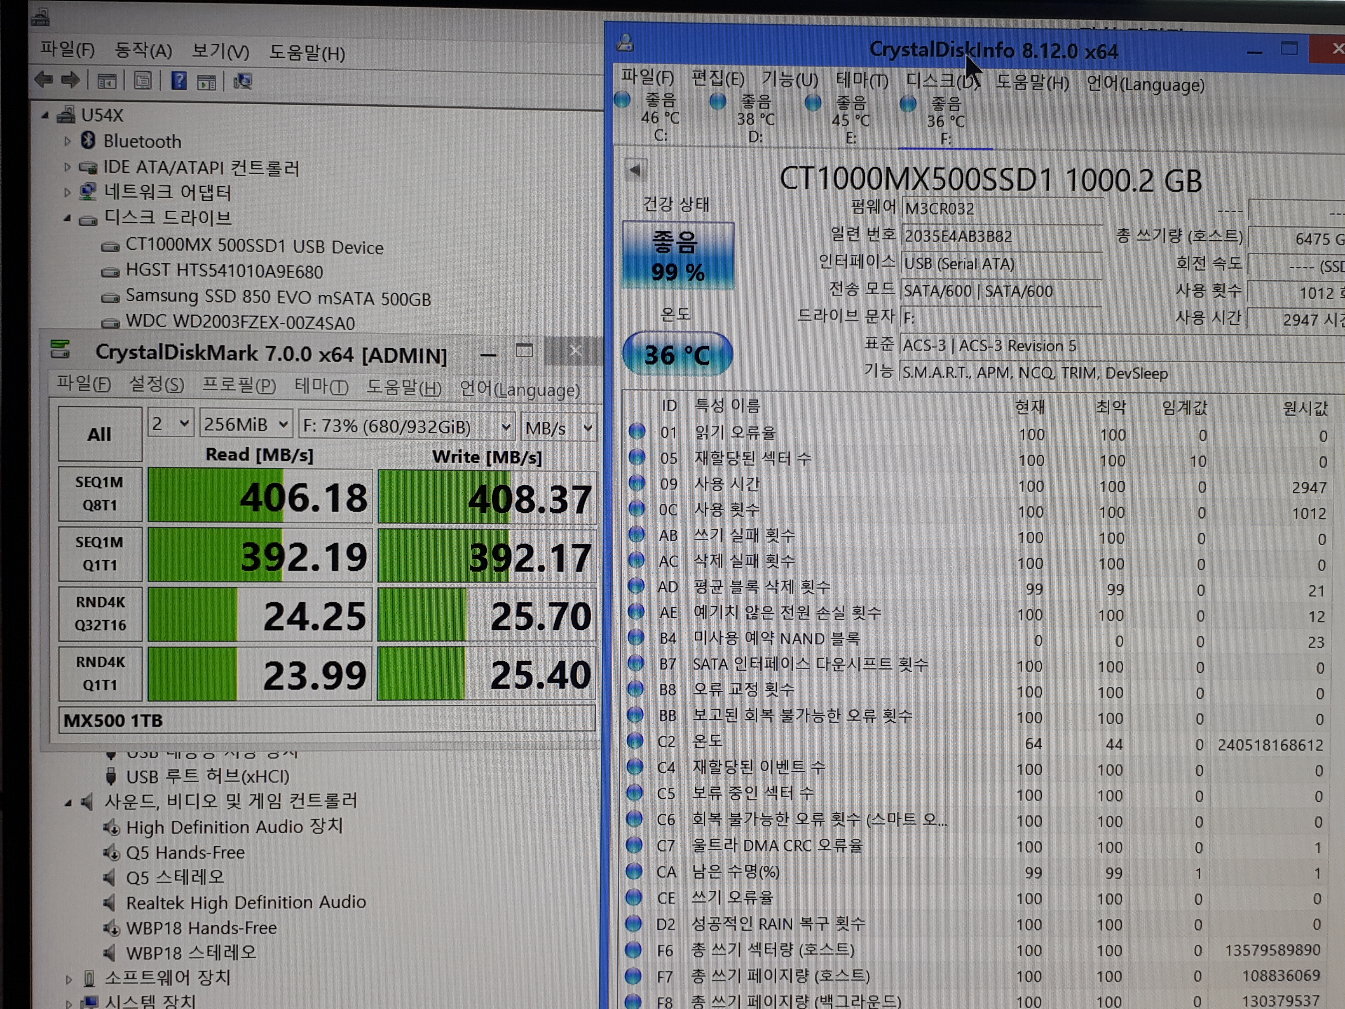Open 설정(S) menu in CrystalDiskMark
The width and height of the screenshot is (1345, 1009).
(x=156, y=385)
